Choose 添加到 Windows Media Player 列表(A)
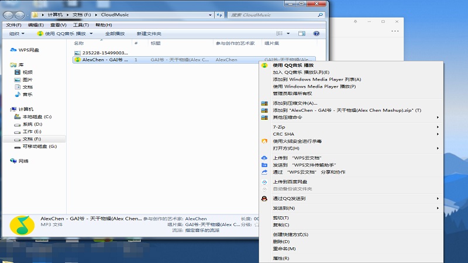The width and height of the screenshot is (468, 263). (351, 79)
